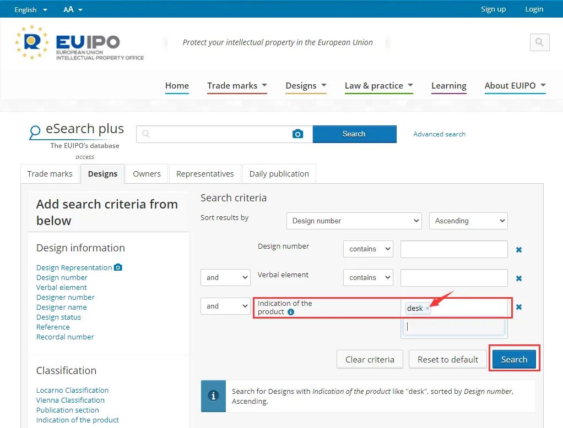Add the Vienna Classification criterion
The width and height of the screenshot is (563, 428).
click(71, 400)
